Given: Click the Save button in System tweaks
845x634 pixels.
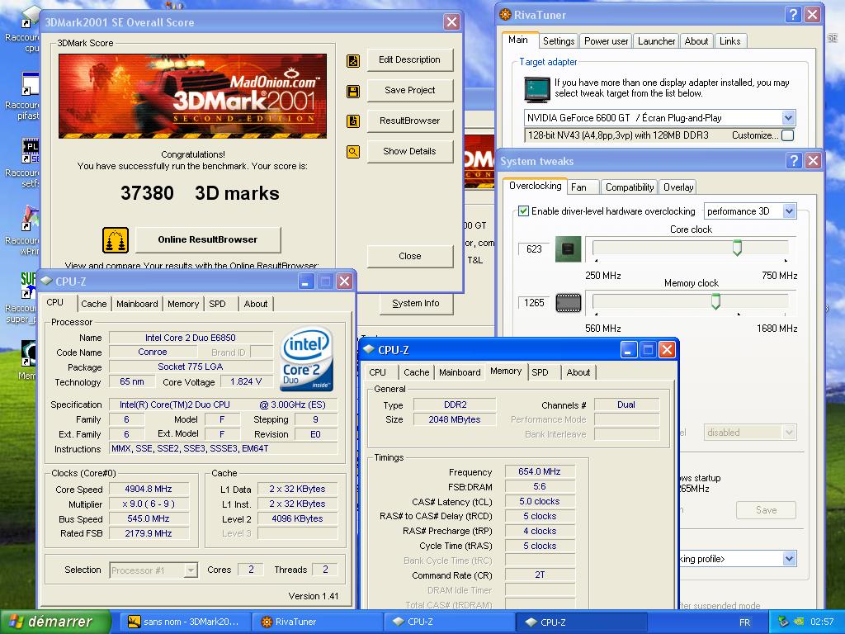Looking at the screenshot, I should click(x=766, y=510).
